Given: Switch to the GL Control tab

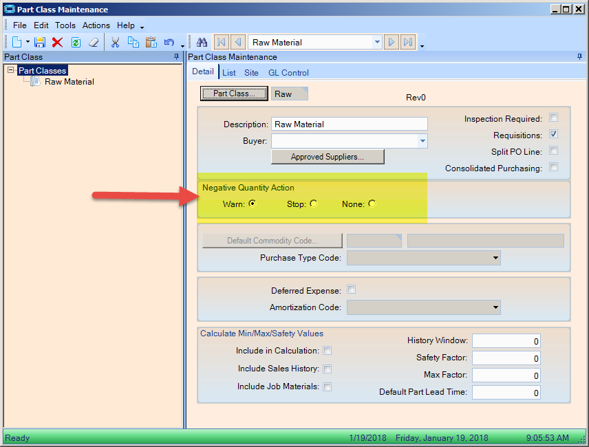Looking at the screenshot, I should click(x=288, y=73).
